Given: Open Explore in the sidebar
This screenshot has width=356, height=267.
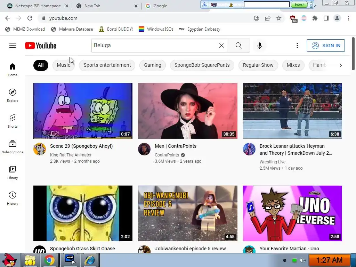Looking at the screenshot, I should coord(13,95).
